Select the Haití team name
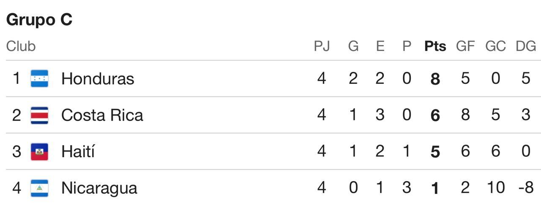Image resolution: width=541 pixels, height=223 pixels. [x=78, y=151]
